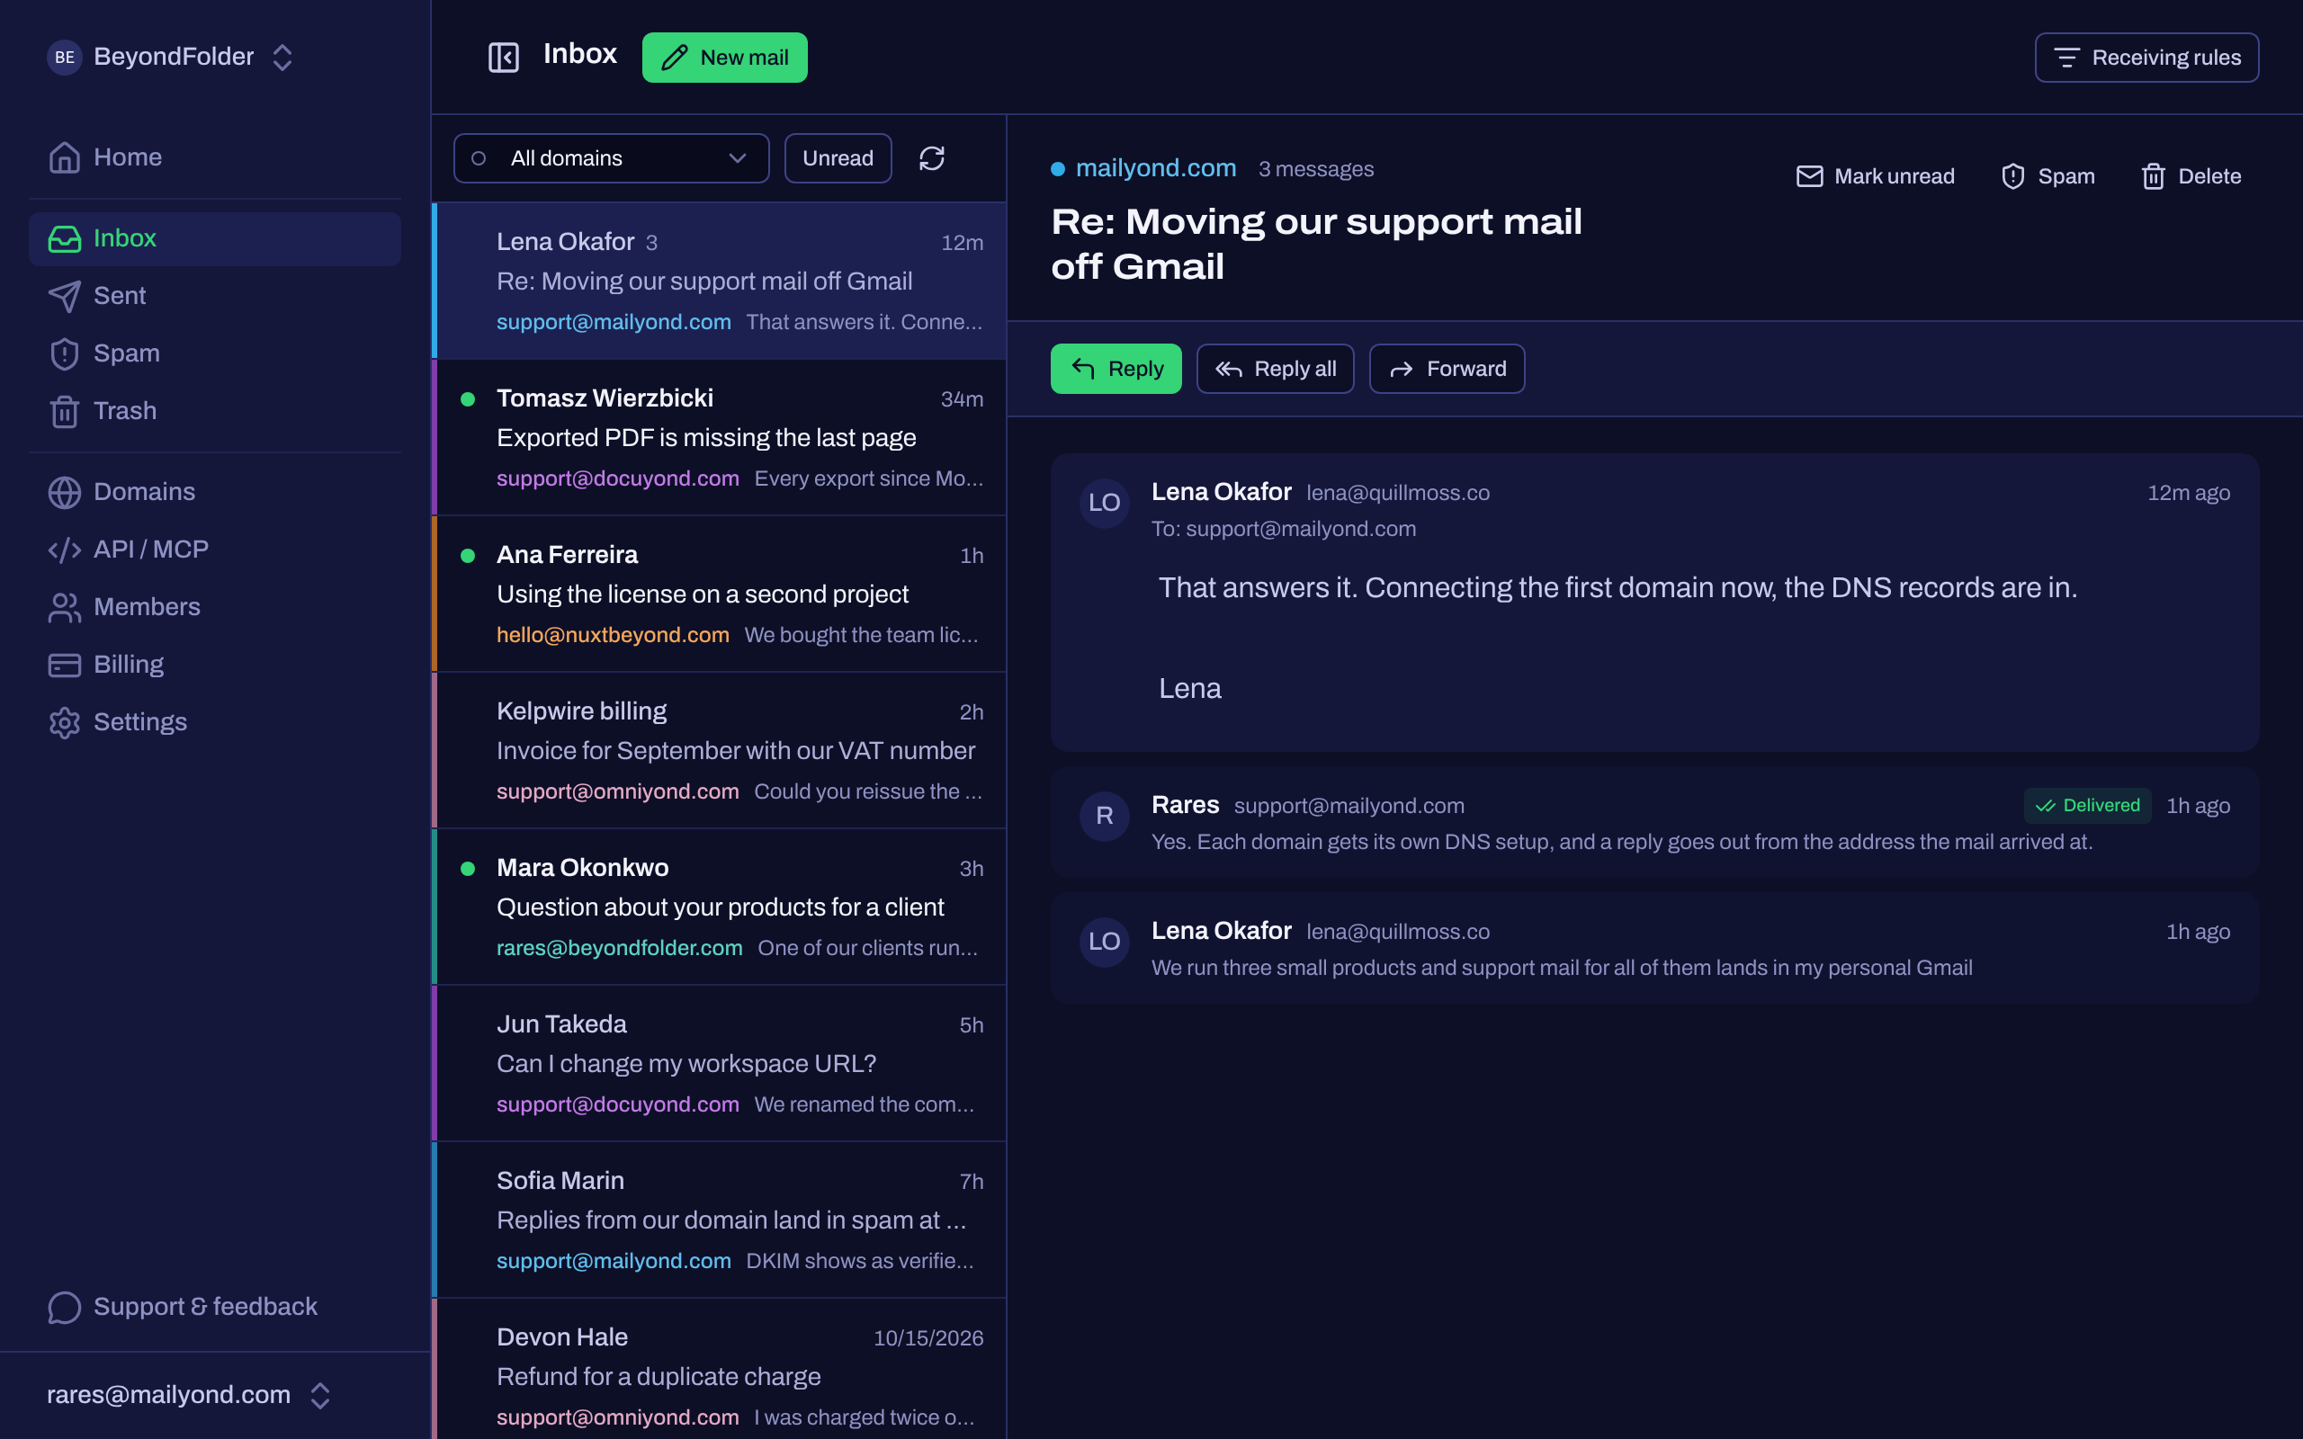Click the API / MCP code brackets icon
This screenshot has width=2303, height=1439.
coord(65,550)
